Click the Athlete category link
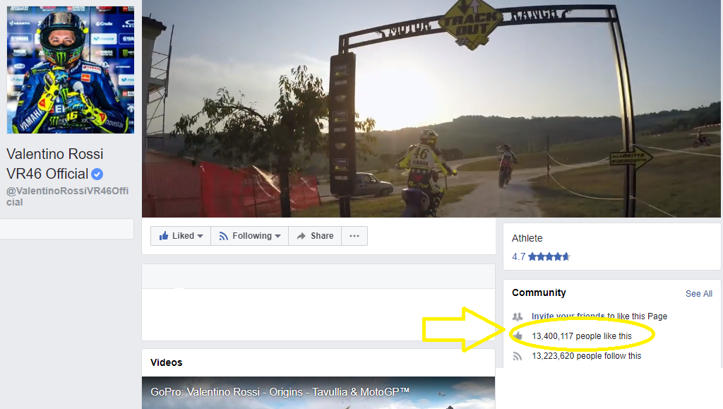Screen dimensions: 723x409 527,238
